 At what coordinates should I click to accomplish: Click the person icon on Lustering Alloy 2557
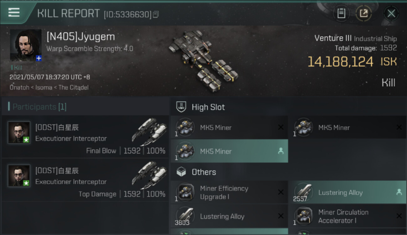(x=399, y=192)
